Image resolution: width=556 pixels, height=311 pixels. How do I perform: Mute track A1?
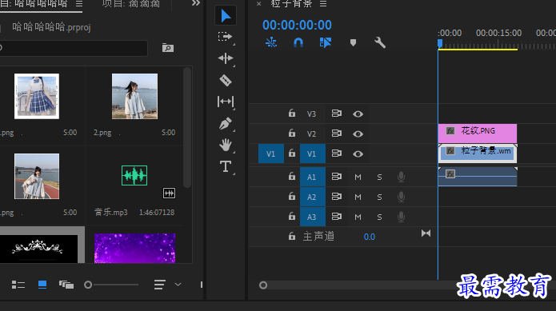(358, 177)
